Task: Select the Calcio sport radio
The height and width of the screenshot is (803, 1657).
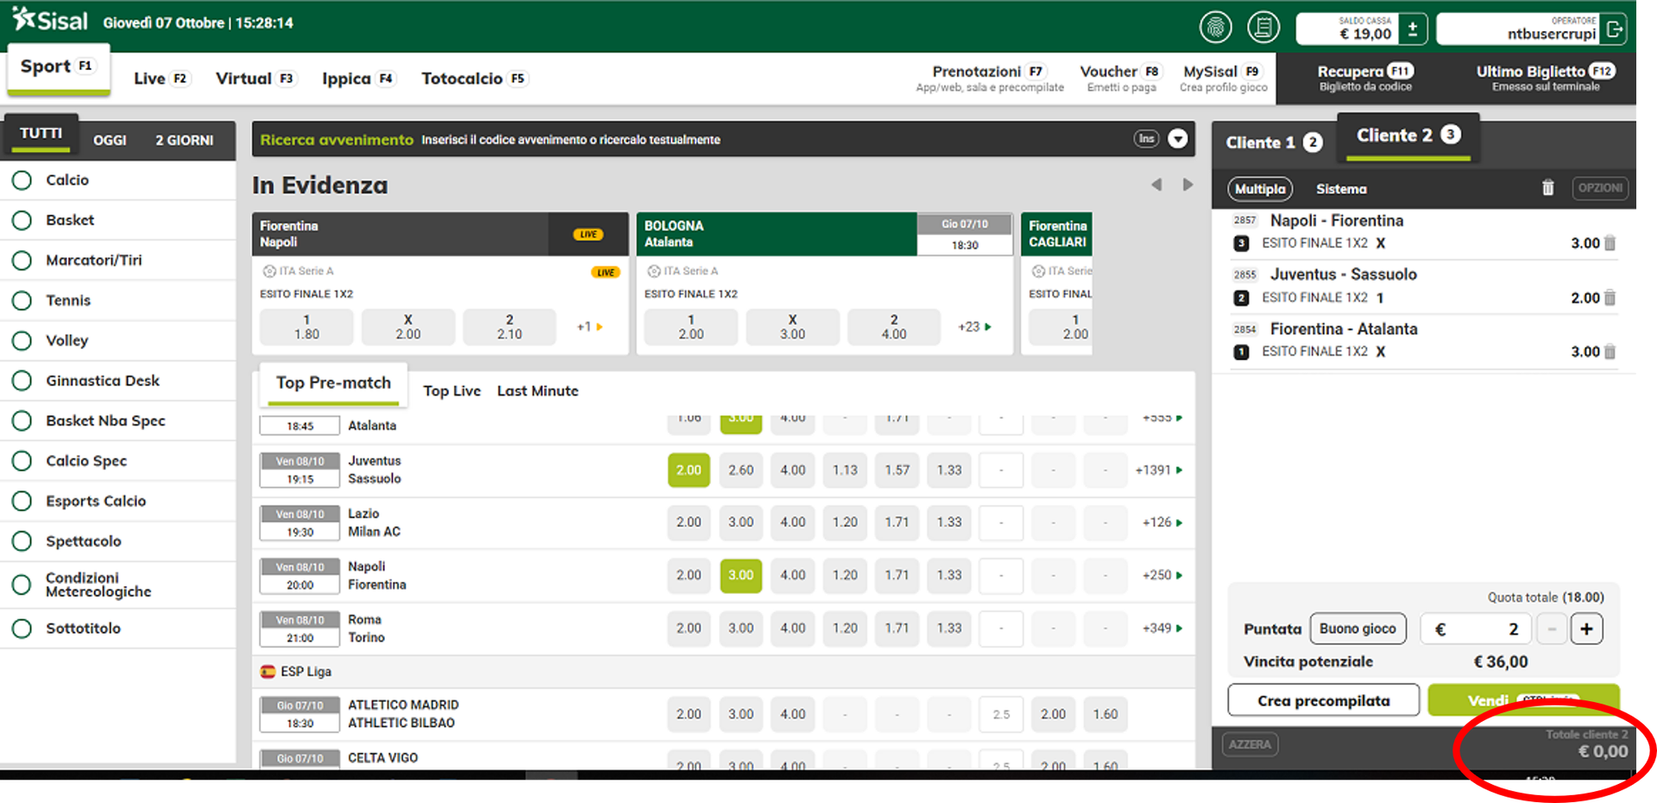Action: 22,180
